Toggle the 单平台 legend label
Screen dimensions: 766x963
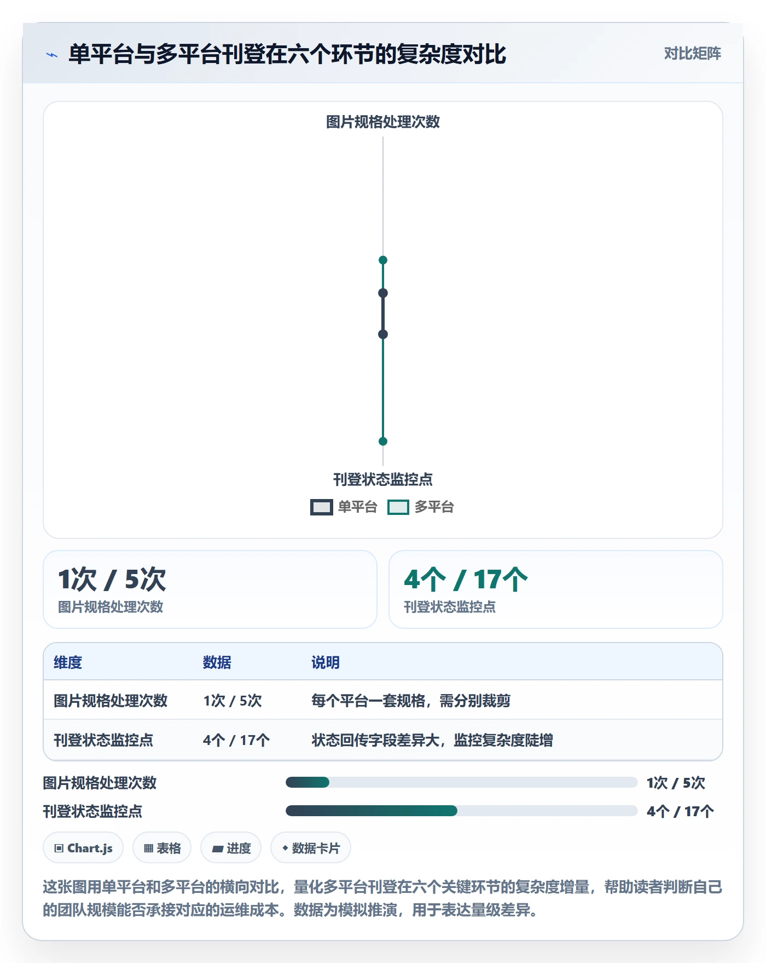tap(358, 507)
